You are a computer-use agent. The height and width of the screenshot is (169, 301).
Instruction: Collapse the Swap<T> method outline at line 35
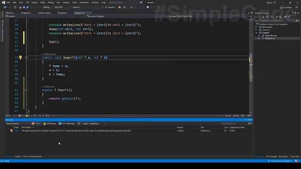click(x=26, y=57)
